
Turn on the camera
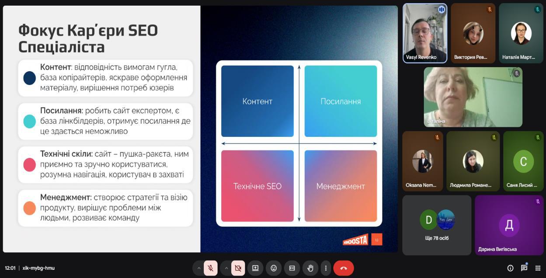(x=238, y=268)
